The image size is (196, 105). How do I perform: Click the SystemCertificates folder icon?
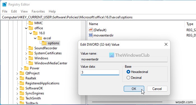point(31,53)
